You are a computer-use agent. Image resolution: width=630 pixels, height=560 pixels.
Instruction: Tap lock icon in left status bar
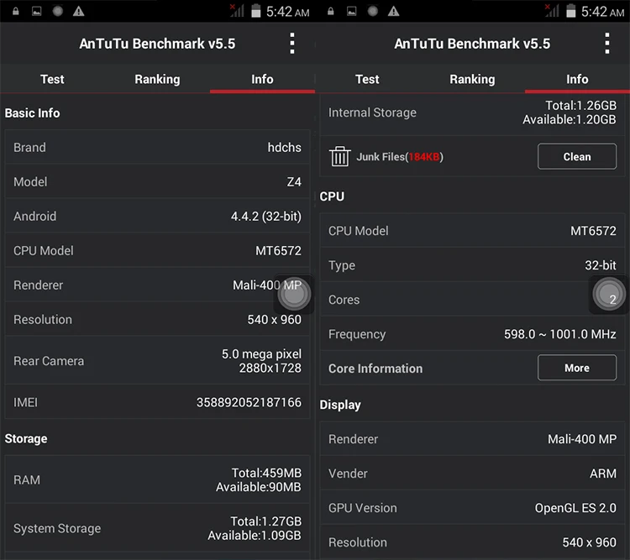pyautogui.click(x=15, y=11)
